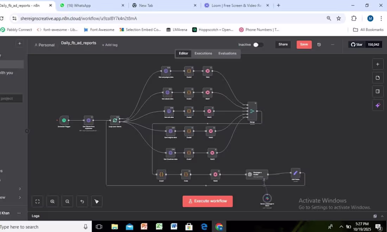This screenshot has height=232, width=387.
Task: Open the Pabbly Connect bookmark
Action: (16, 29)
